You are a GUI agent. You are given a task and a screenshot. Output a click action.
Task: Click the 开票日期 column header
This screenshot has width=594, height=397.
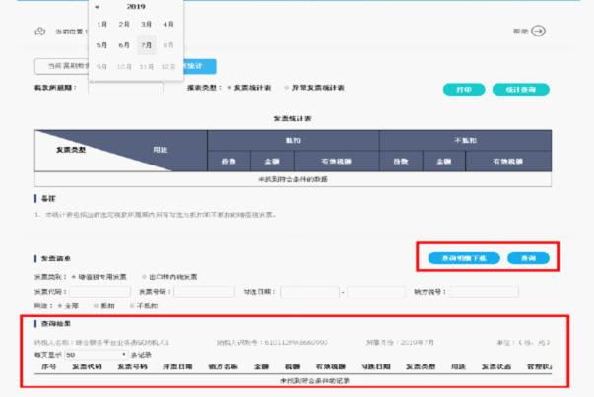(177, 366)
